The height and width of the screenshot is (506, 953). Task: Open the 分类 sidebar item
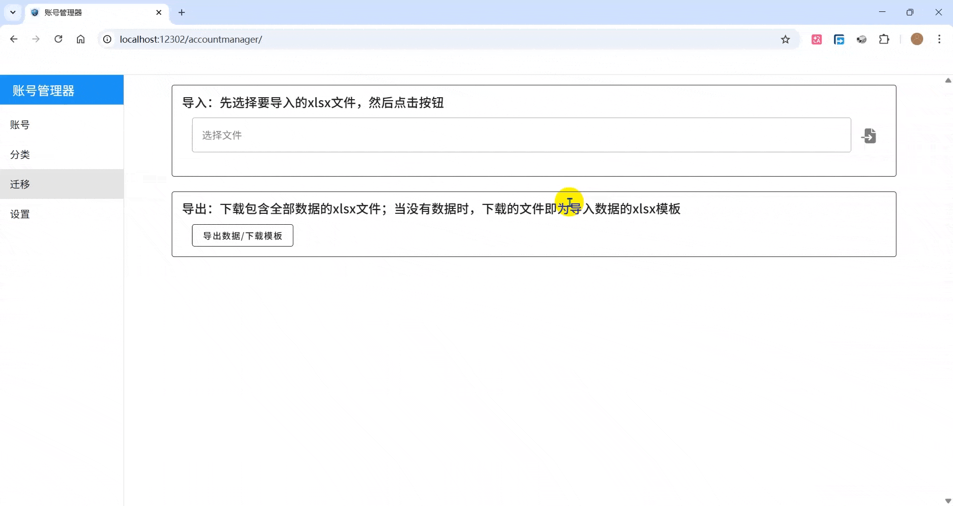click(19, 154)
